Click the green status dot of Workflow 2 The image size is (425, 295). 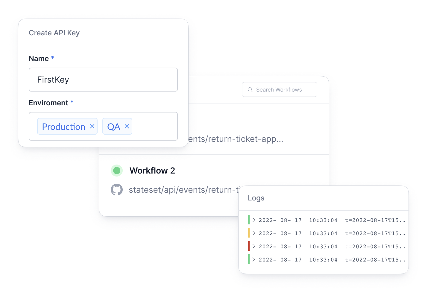click(x=117, y=171)
